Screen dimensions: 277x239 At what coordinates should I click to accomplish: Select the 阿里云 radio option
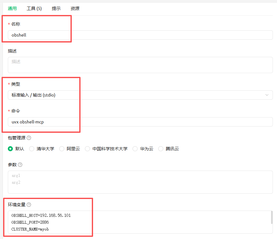point(62,149)
